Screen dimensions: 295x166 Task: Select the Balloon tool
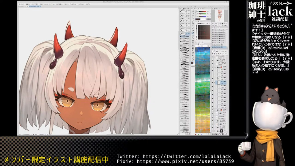193,58
